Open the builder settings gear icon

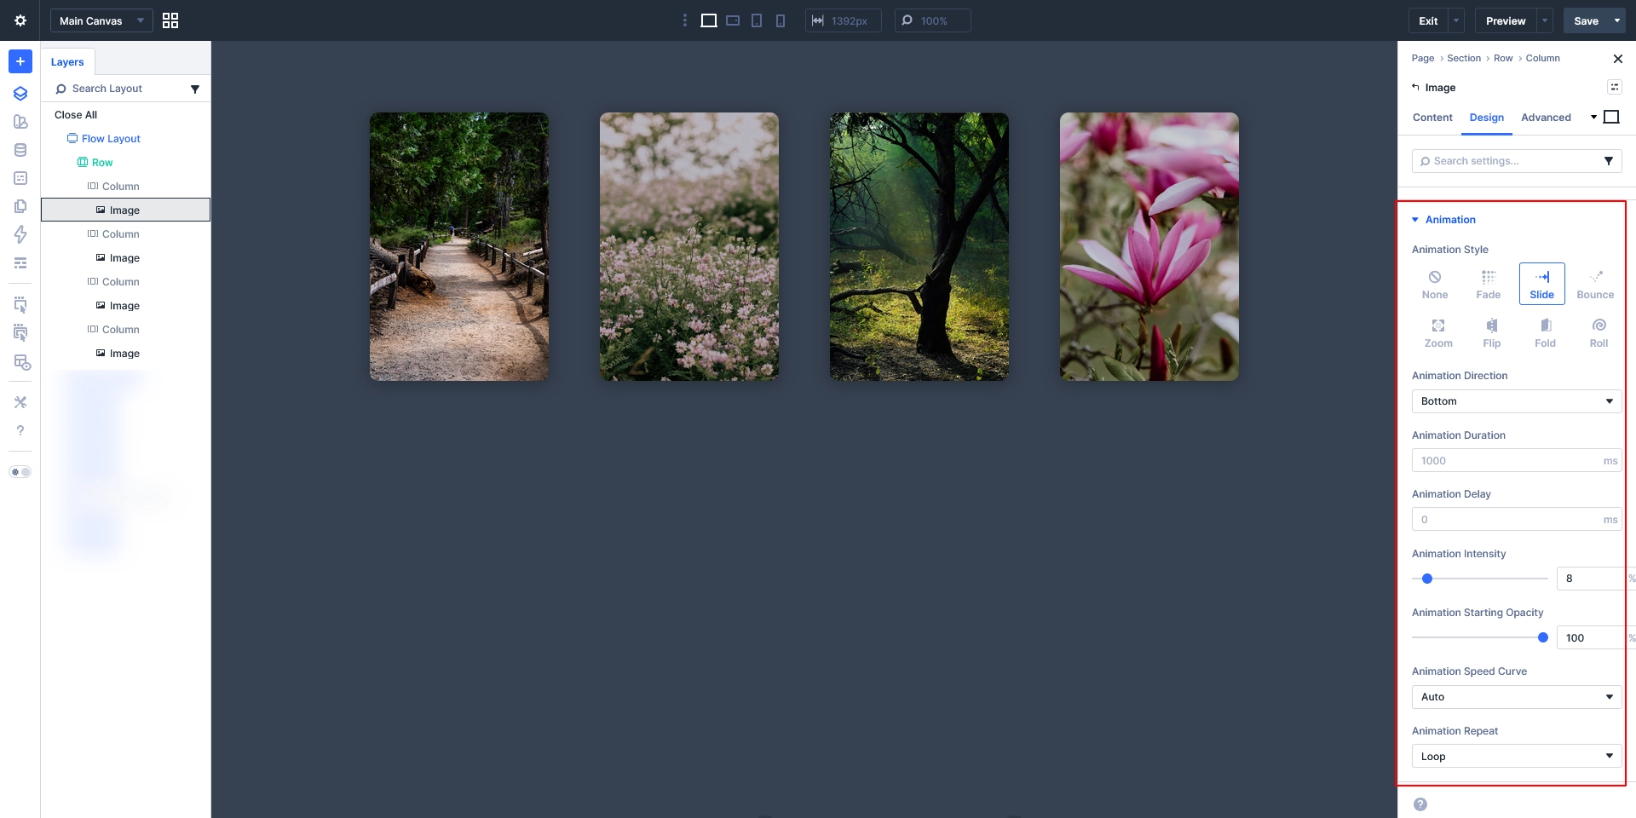click(x=20, y=20)
